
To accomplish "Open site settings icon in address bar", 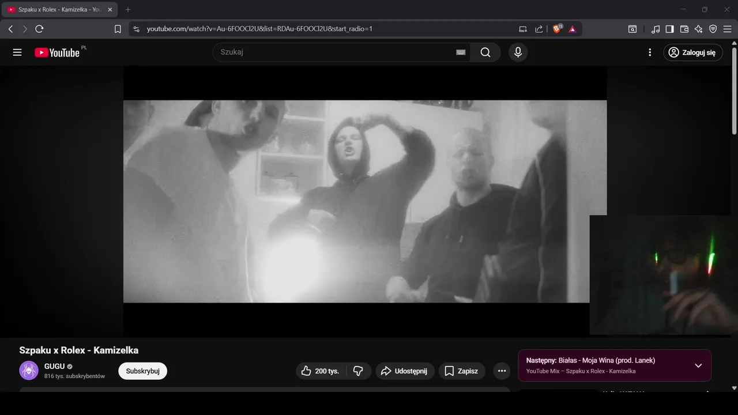I will [x=136, y=29].
